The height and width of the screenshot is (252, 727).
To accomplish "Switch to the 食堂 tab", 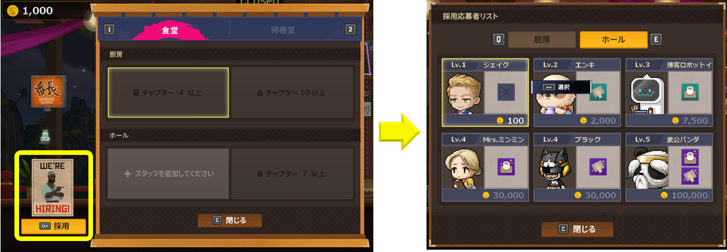I will tap(169, 30).
